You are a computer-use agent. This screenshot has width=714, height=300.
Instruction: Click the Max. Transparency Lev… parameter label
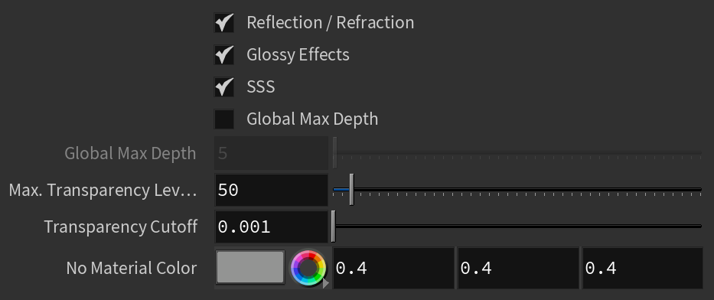click(x=103, y=190)
